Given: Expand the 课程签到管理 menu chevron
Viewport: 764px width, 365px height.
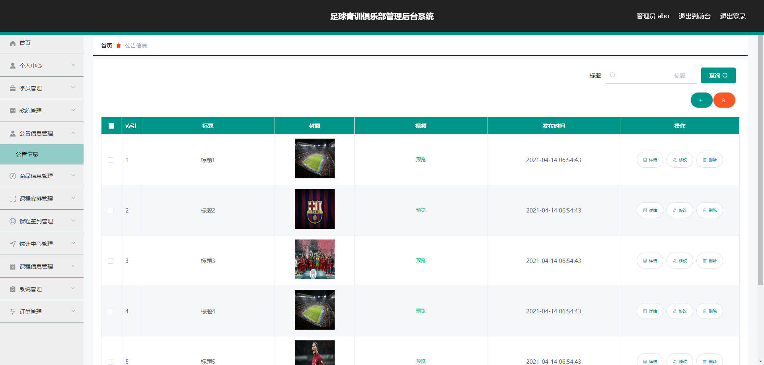Looking at the screenshot, I should click(x=73, y=220).
